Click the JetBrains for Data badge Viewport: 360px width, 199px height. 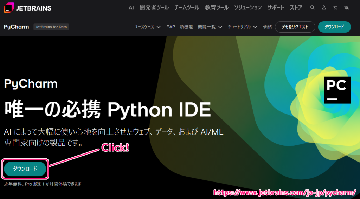click(51, 27)
